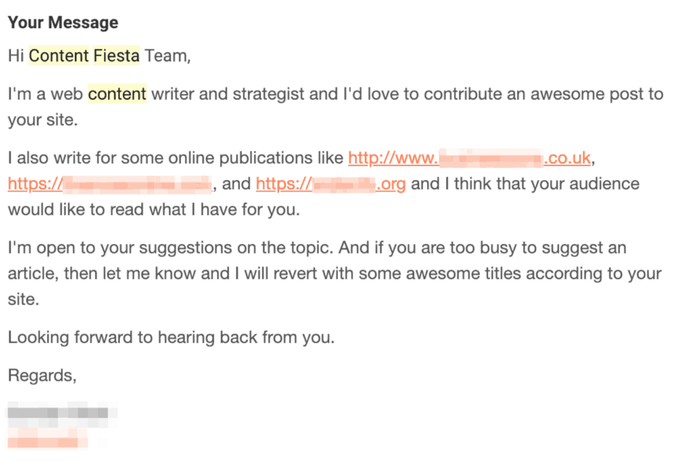The image size is (692, 465).
Task: Click the word "Regards," near the bottom
Action: [43, 375]
